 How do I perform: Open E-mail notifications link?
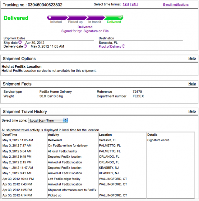pyautogui.click(x=176, y=5)
